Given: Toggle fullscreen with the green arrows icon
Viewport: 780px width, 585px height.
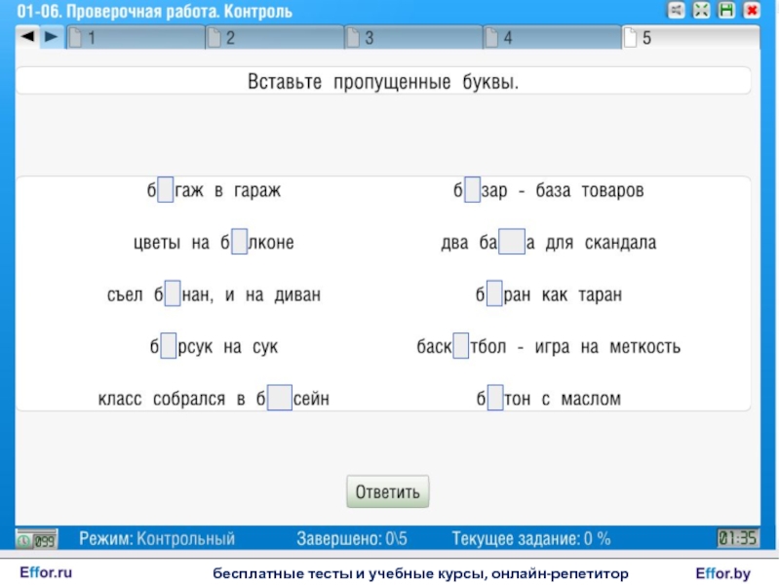Looking at the screenshot, I should [701, 11].
